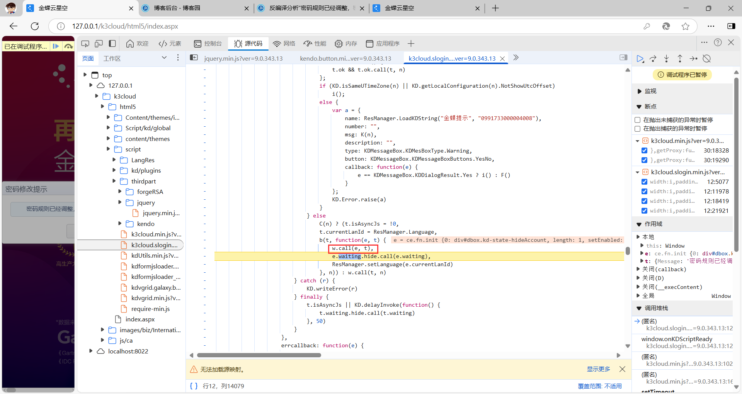Viewport: 742px width, 394px height.
Task: Deactivate all breakpoints icon
Action: 707,59
